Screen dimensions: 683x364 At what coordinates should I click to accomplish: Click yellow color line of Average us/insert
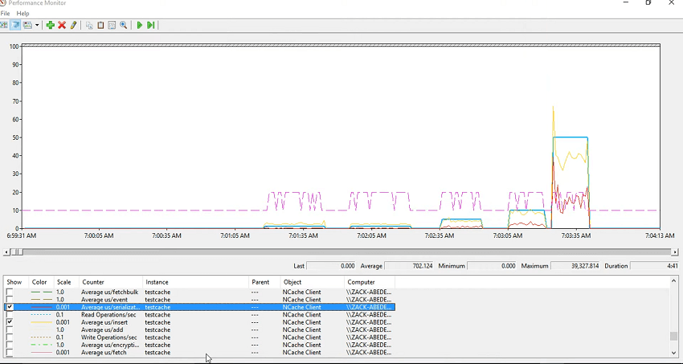tap(42, 322)
